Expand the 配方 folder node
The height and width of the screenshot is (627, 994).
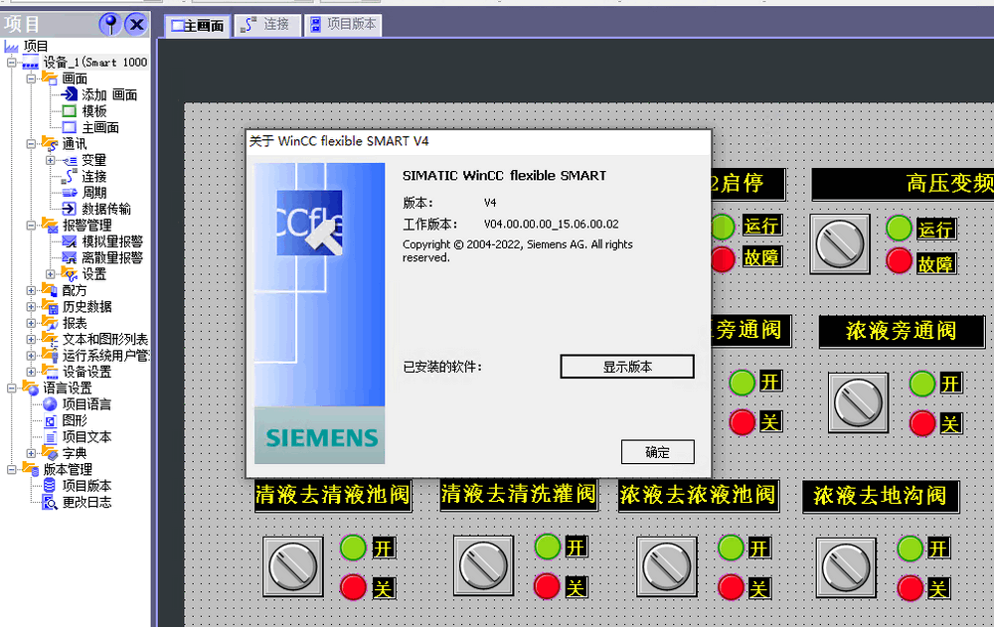pyautogui.click(x=31, y=290)
